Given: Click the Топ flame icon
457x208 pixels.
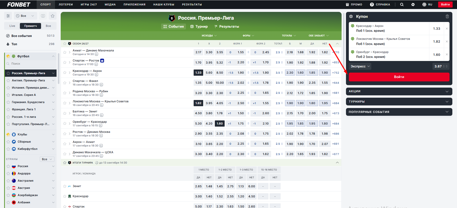Looking at the screenshot, I should pos(8,44).
